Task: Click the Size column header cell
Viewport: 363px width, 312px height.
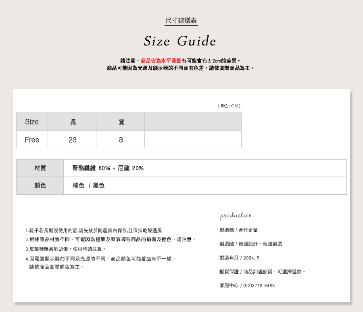Action: click(32, 122)
